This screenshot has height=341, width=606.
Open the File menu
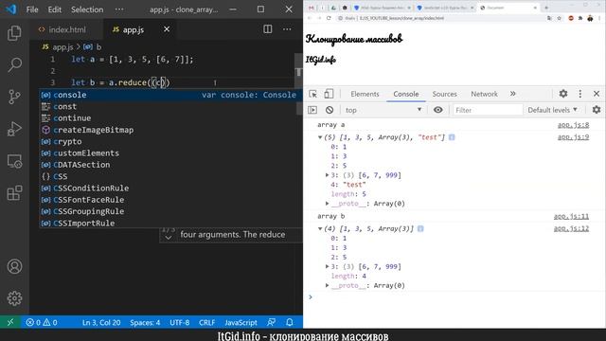(x=32, y=9)
